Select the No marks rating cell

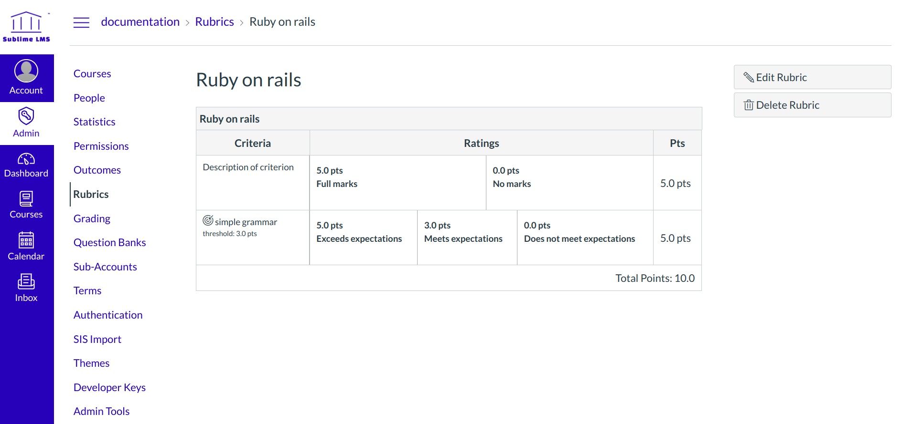[570, 183]
